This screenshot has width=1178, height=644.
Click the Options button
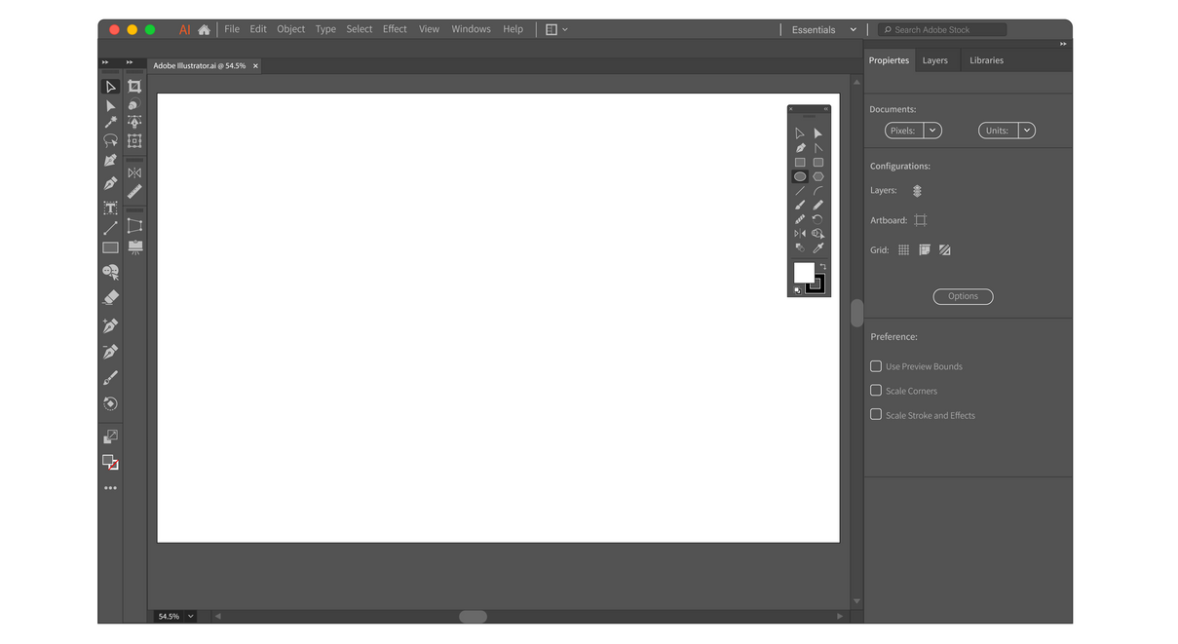pyautogui.click(x=963, y=296)
